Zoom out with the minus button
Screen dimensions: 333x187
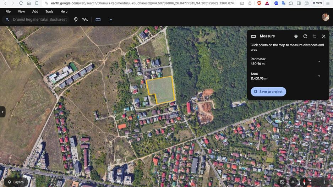coord(315,182)
